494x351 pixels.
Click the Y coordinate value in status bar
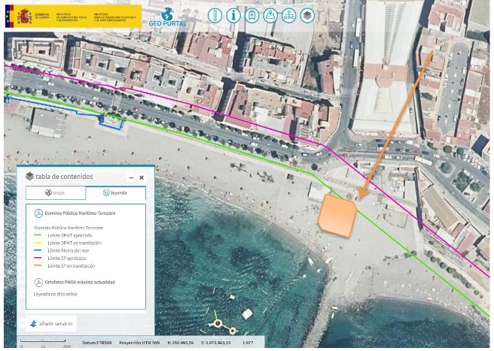[x=216, y=343]
